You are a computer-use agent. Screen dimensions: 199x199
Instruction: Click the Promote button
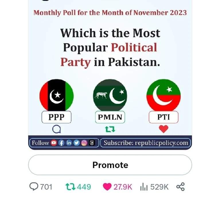(x=110, y=165)
